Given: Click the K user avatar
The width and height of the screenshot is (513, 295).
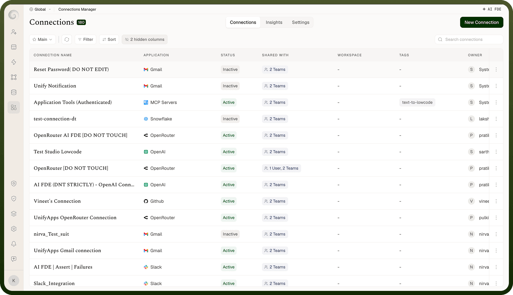Looking at the screenshot, I should click(14, 281).
